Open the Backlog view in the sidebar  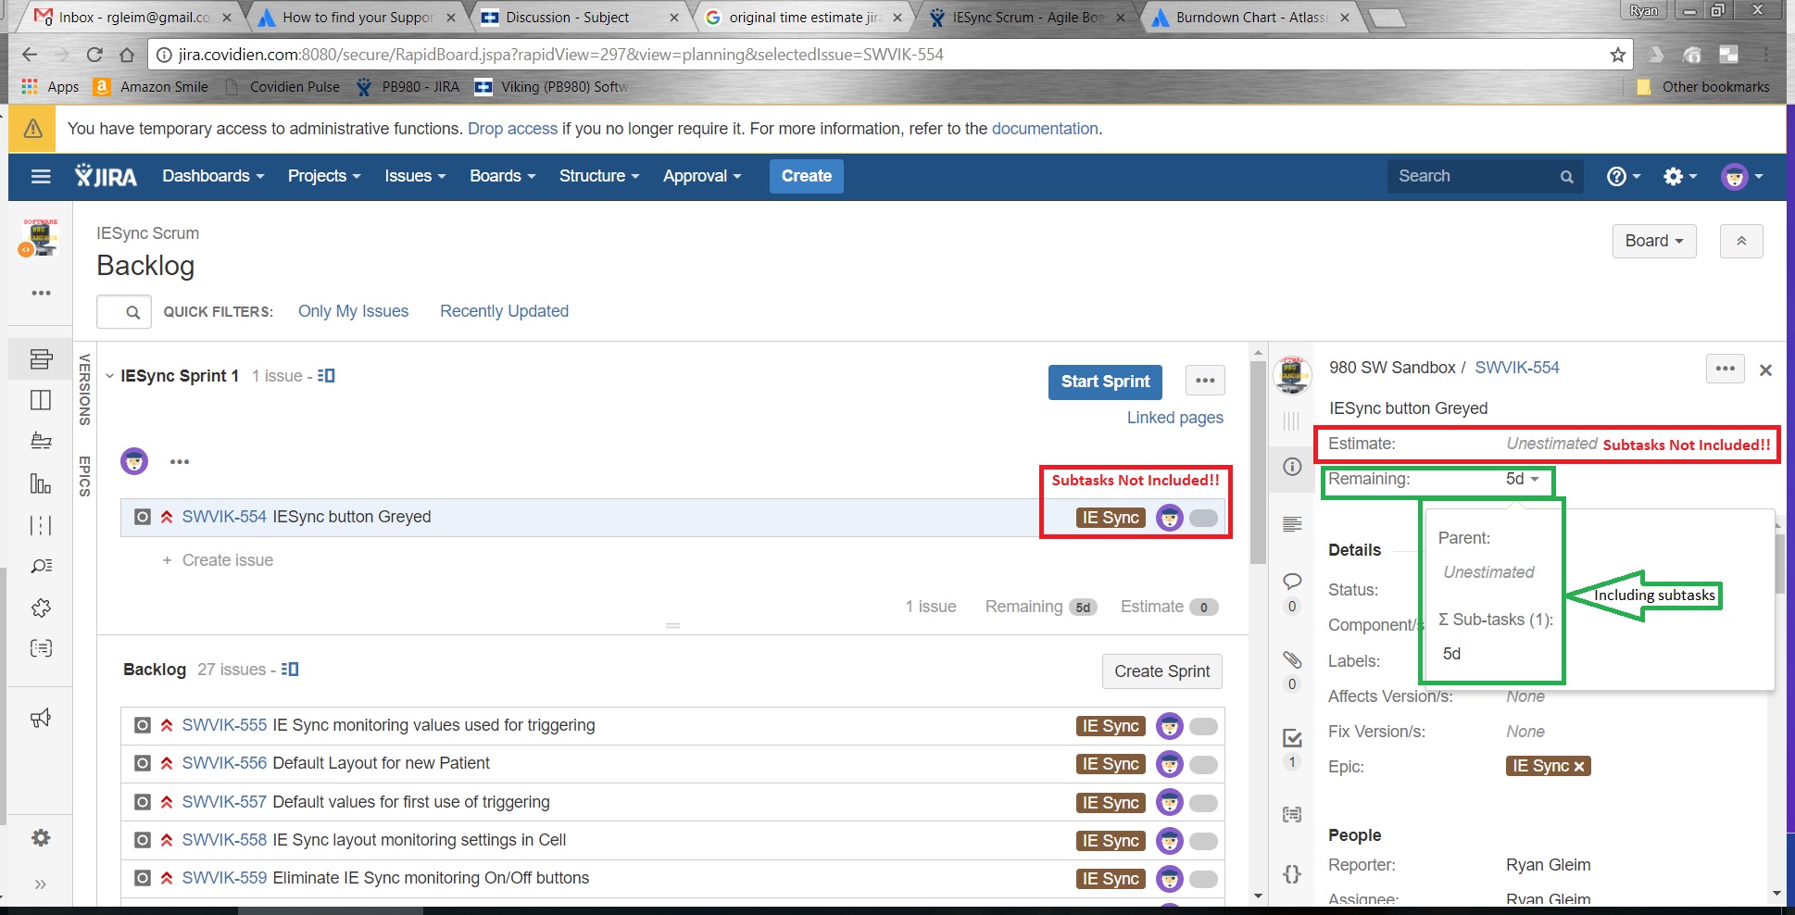click(41, 359)
